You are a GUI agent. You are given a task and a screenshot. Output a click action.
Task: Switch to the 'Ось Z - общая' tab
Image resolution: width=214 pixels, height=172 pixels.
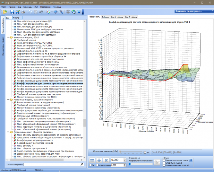click(x=131, y=17)
